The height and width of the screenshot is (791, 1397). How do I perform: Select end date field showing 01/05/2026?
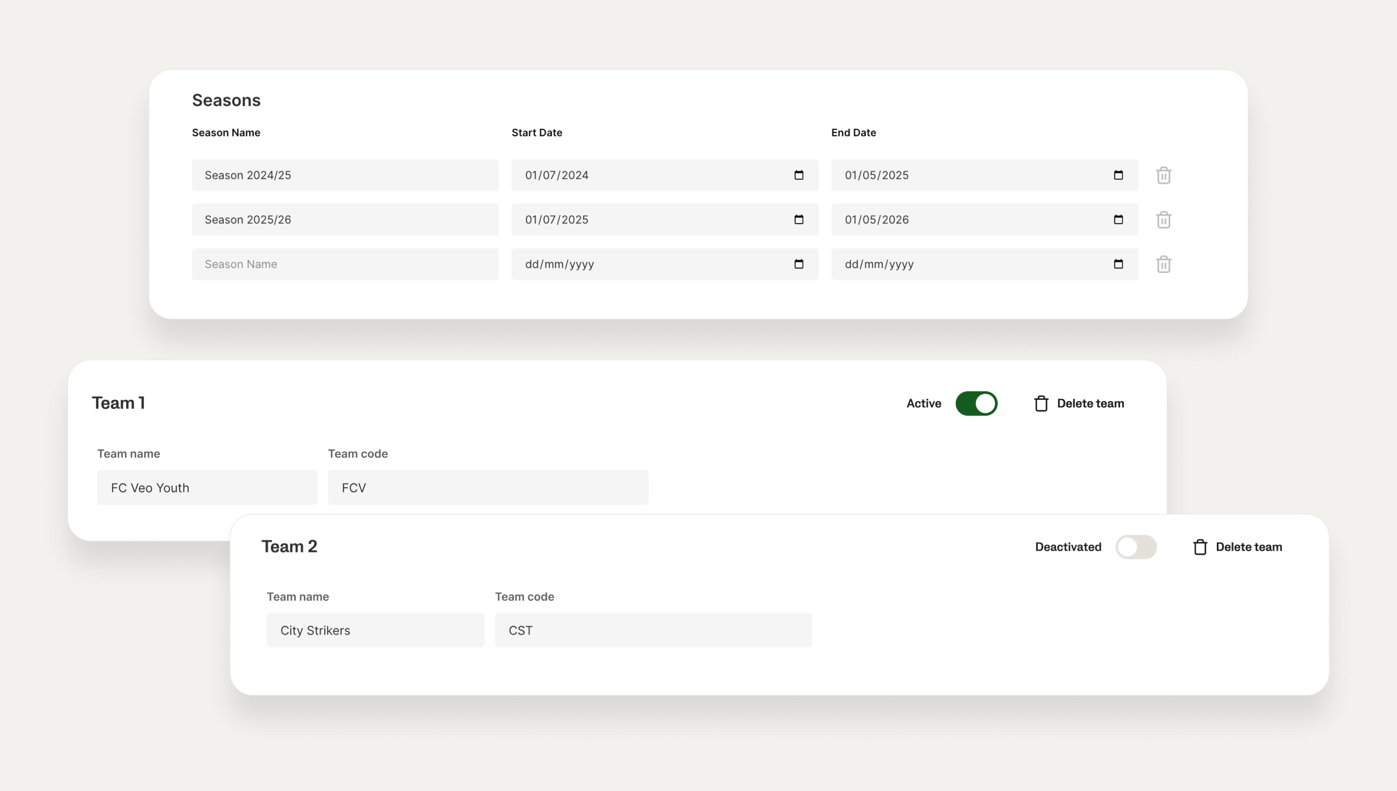coord(985,219)
